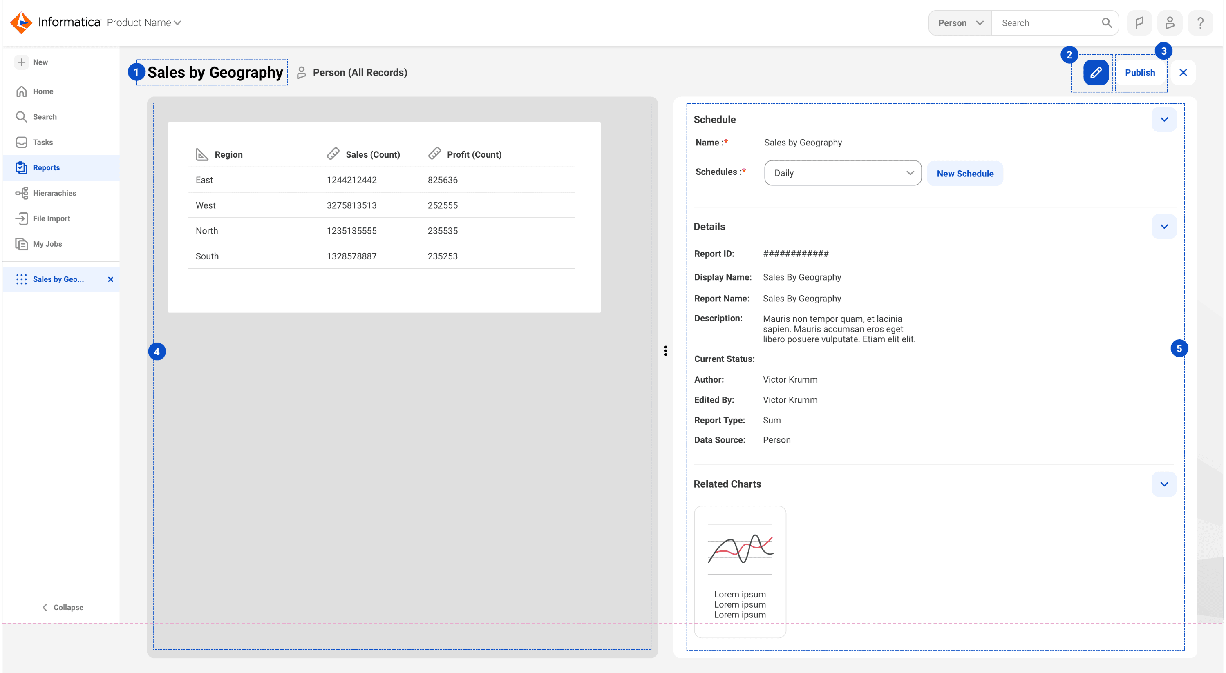Click the search magnifier icon in top bar
The image size is (1226, 673).
click(x=1107, y=23)
